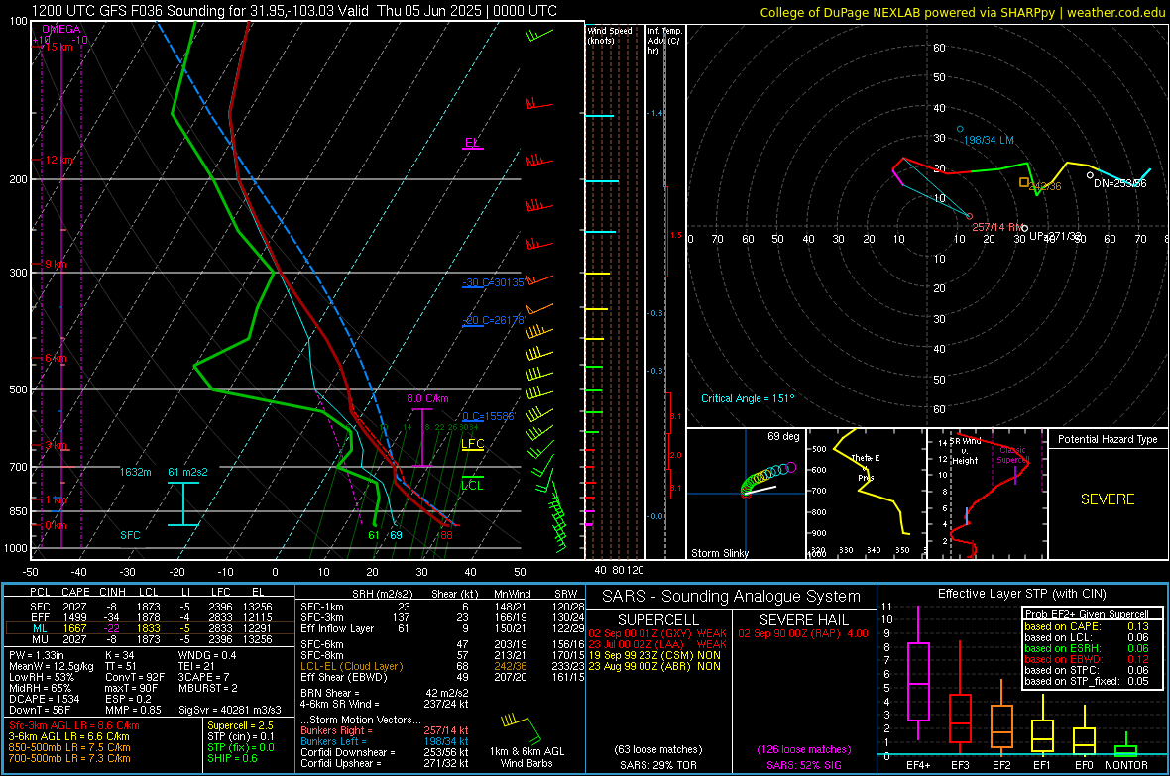1170x776 pixels.
Task: Click Corfidi Downshear = 253/56 kt text
Action: pyautogui.click(x=385, y=752)
